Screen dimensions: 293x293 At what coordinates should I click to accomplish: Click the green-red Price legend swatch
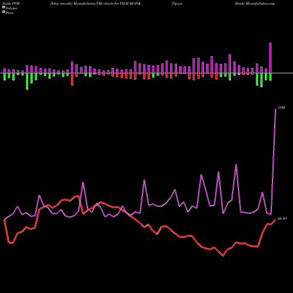pyautogui.click(x=4, y=12)
